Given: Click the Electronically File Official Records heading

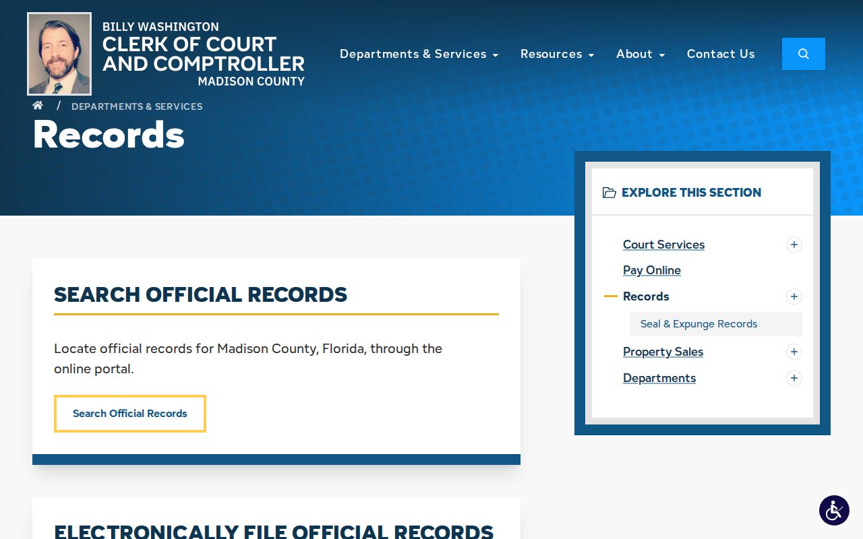Looking at the screenshot, I should tap(274, 532).
